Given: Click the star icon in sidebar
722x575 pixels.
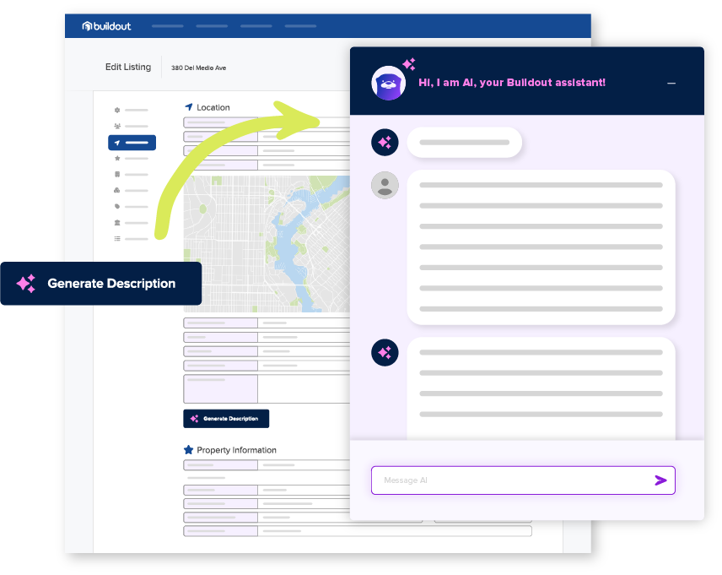Looking at the screenshot, I should tap(117, 159).
